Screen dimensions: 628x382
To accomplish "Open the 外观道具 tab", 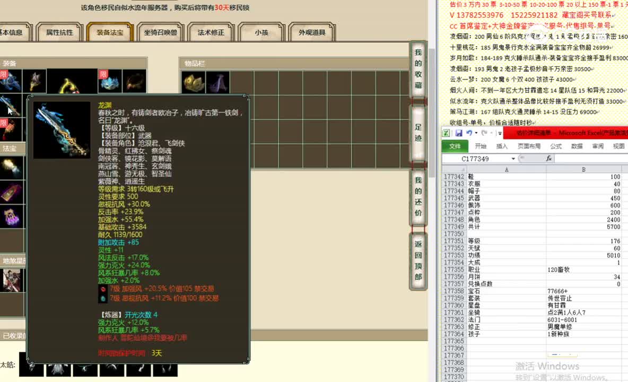I will 311,32.
